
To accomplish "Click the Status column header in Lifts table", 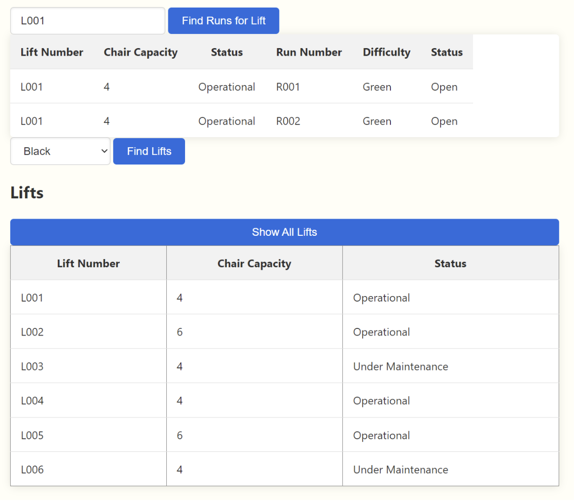I will point(450,263).
